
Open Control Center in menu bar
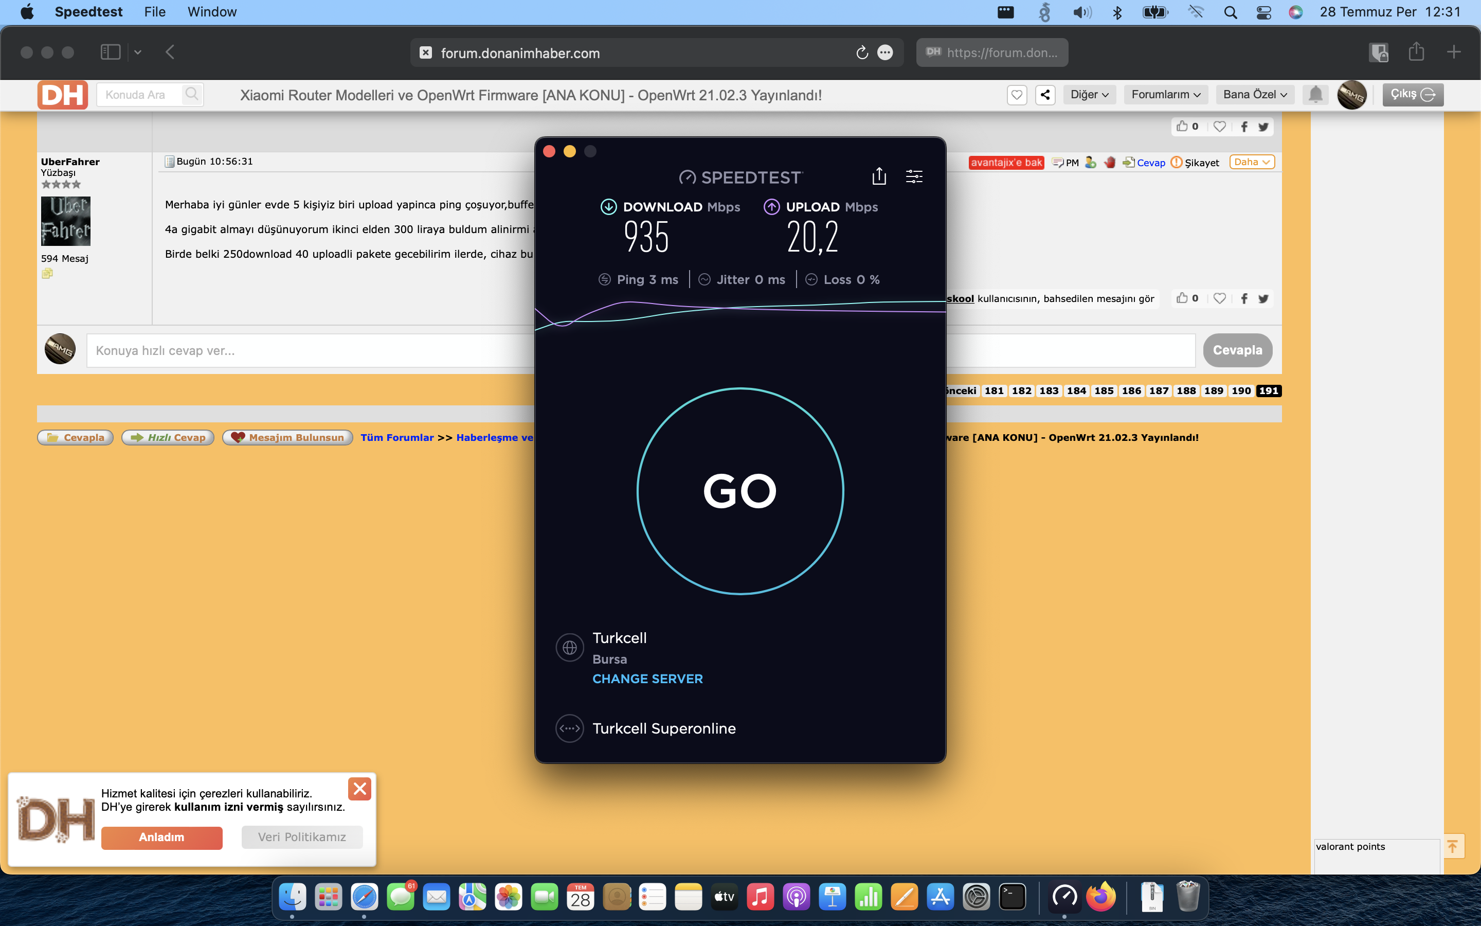1263,12
